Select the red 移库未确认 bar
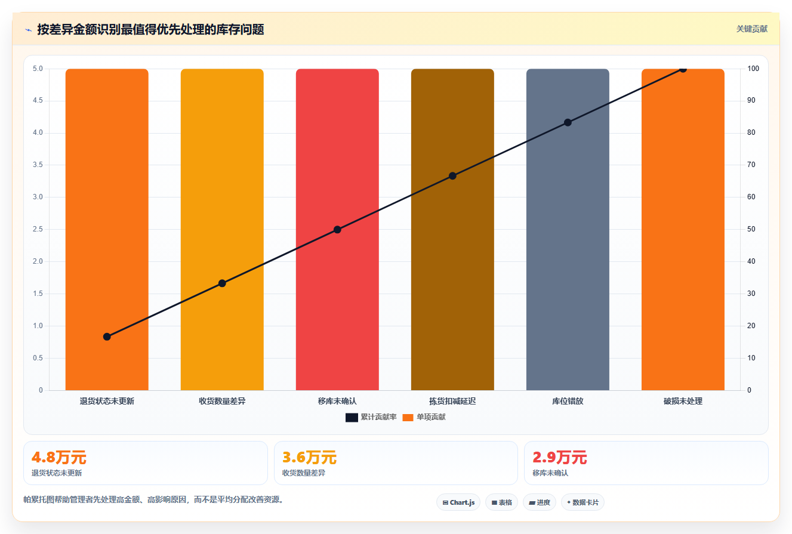The height and width of the screenshot is (534, 792). pyautogui.click(x=337, y=229)
